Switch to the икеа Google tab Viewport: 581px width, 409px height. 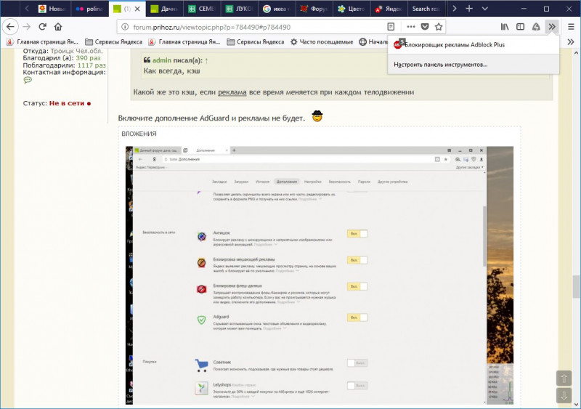[277, 9]
